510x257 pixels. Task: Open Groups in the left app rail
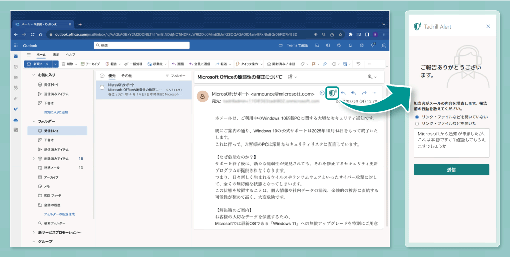coord(16,88)
